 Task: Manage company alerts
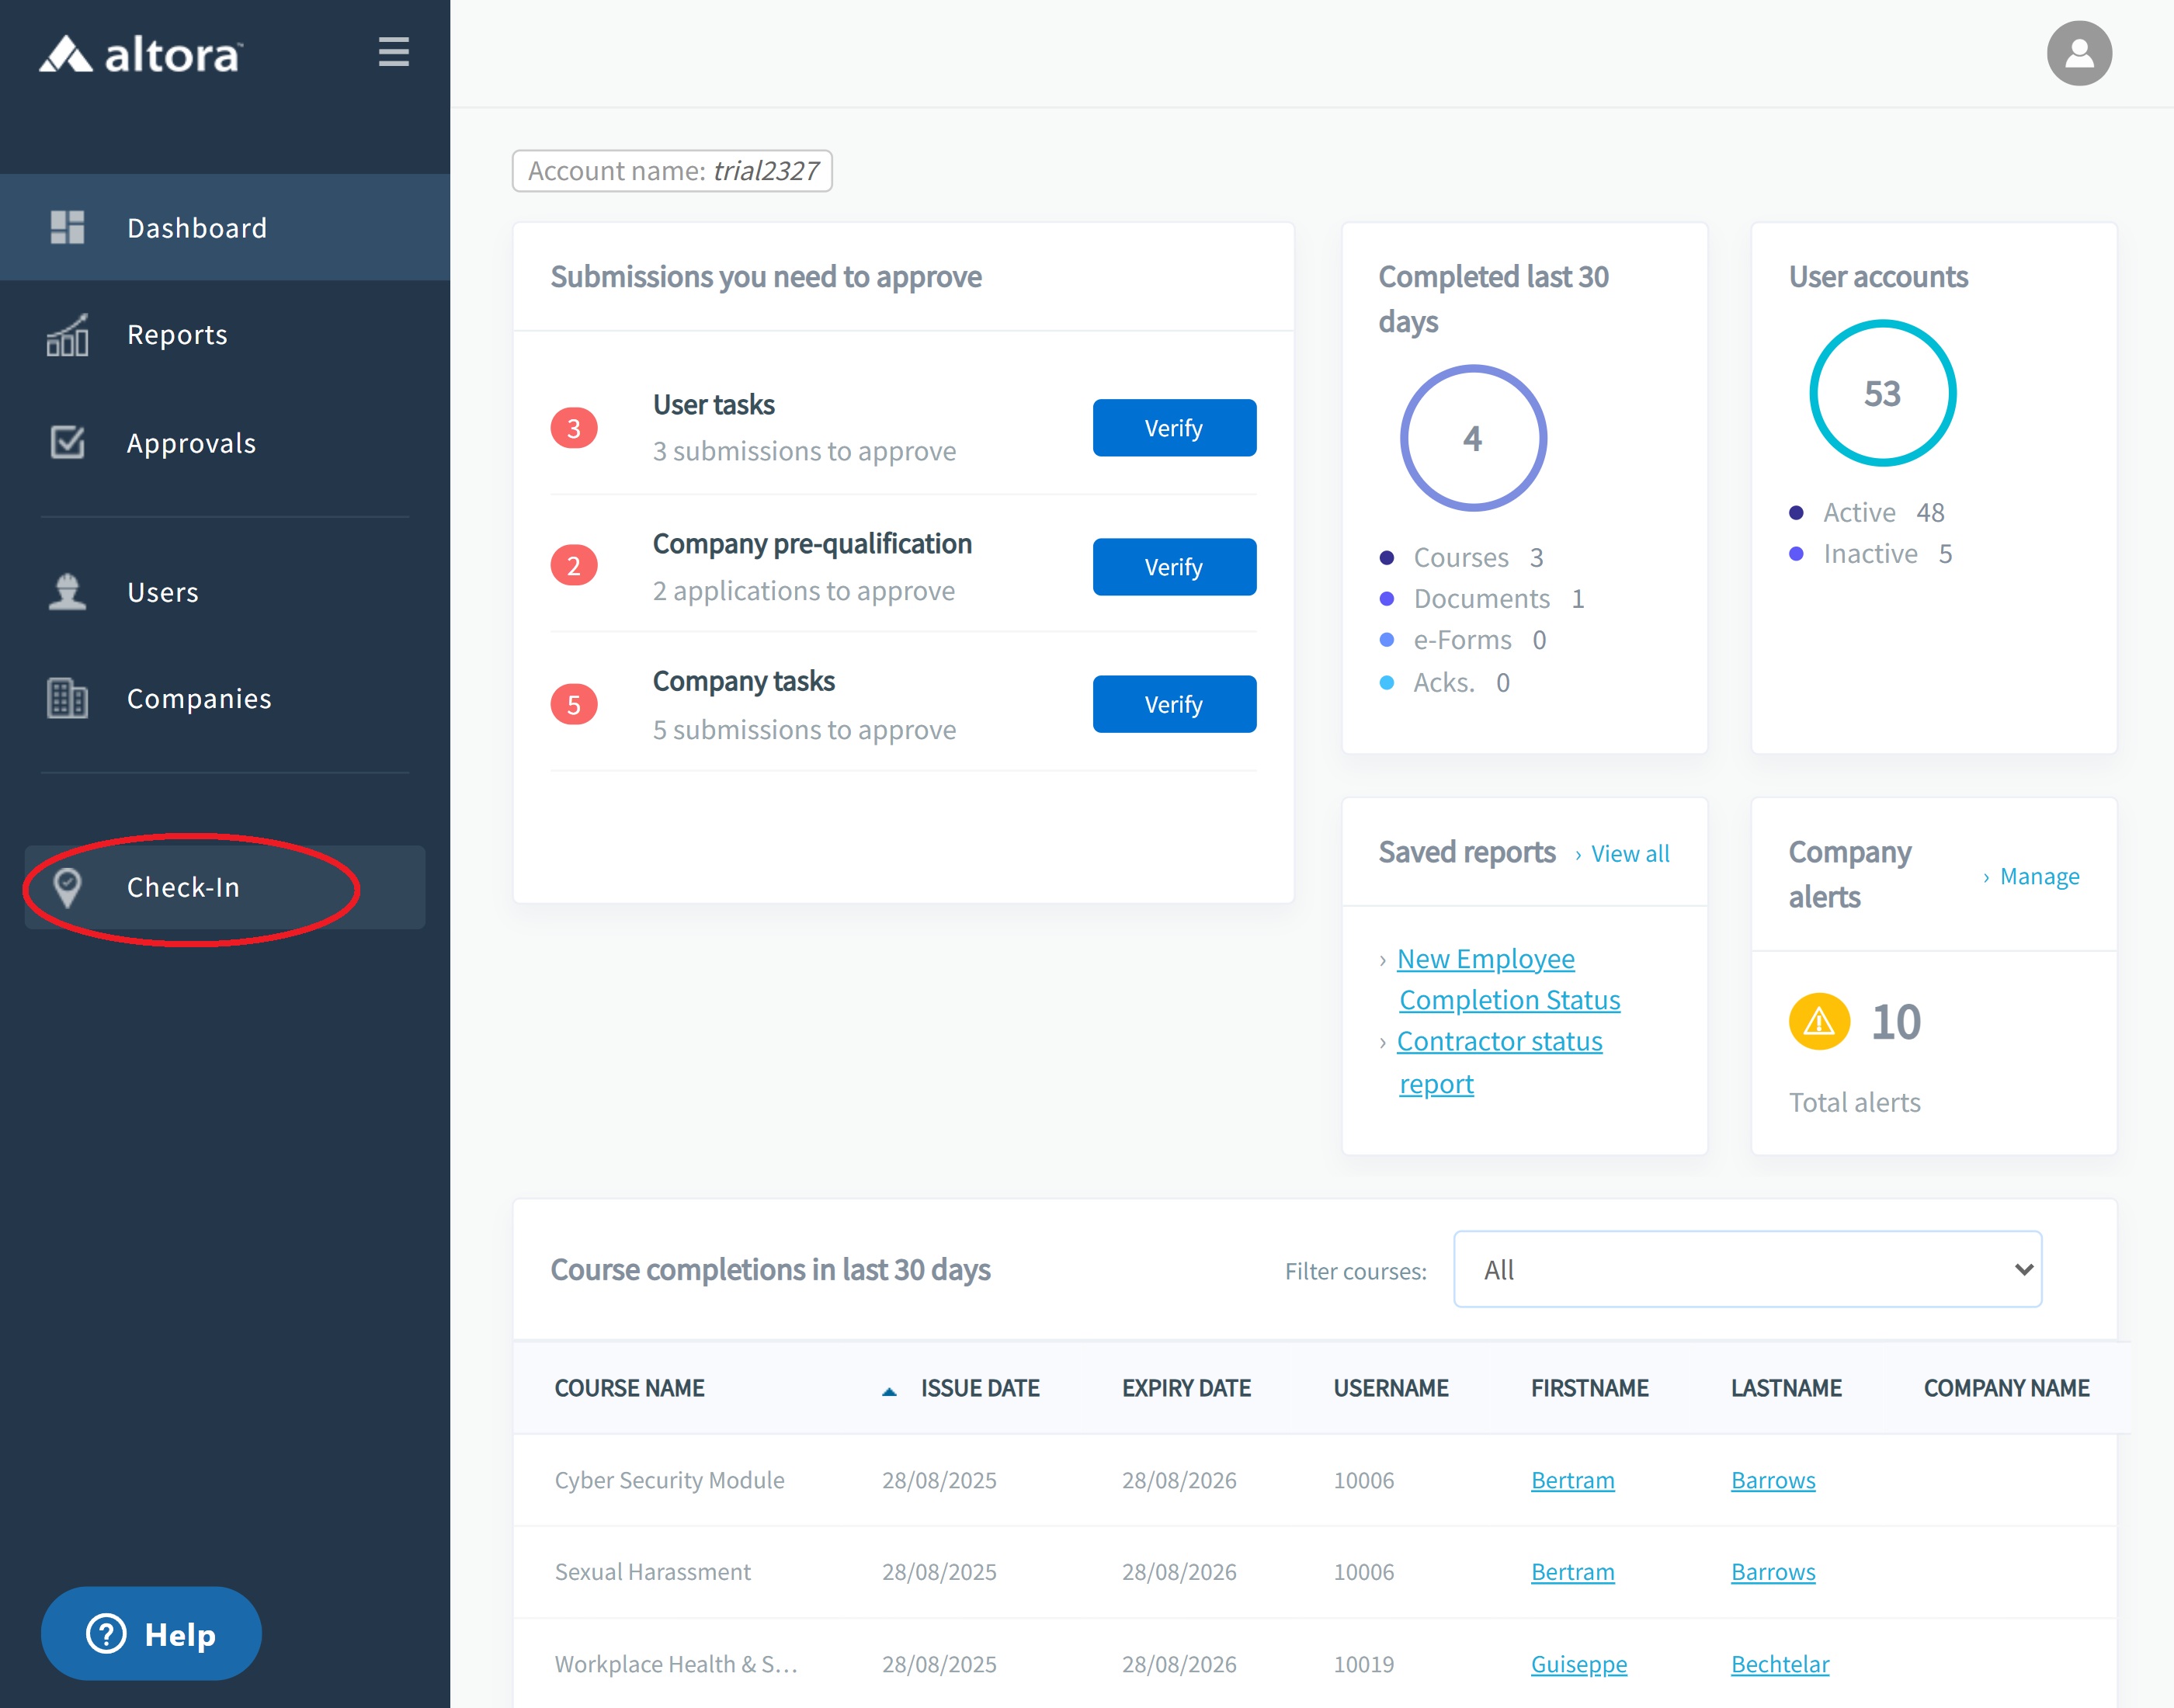(2039, 877)
